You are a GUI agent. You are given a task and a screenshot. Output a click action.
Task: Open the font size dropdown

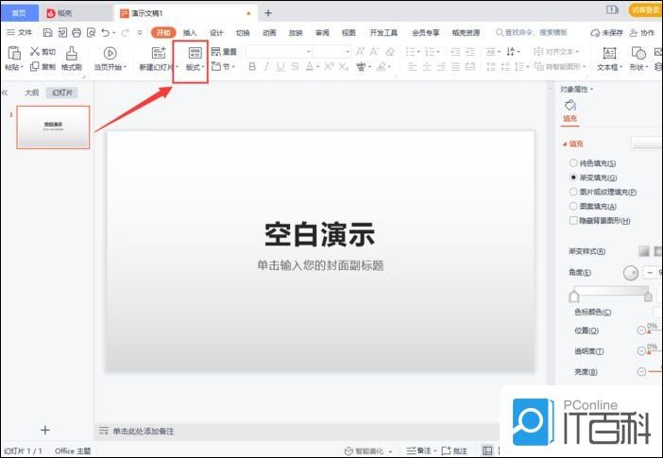348,52
